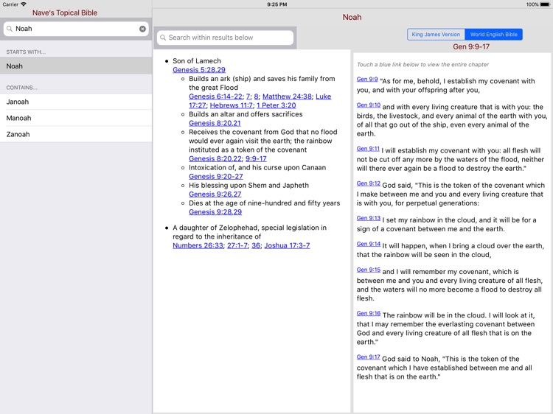
Task: View chapter via Gen 9:11 link
Action: 368,149
